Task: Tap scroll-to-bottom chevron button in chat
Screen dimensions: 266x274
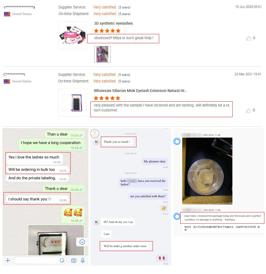Action: tap(82, 242)
